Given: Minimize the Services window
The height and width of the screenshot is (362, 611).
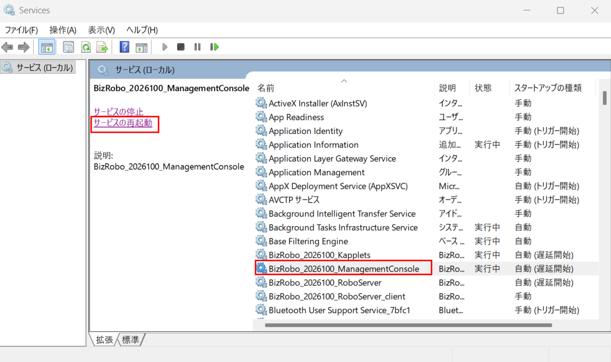Looking at the screenshot, I should (x=527, y=10).
